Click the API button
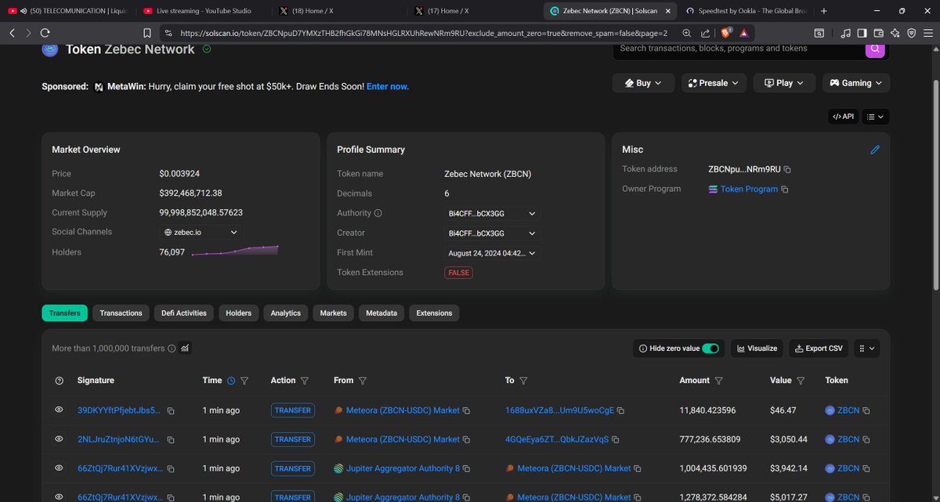This screenshot has width=940, height=502. (x=843, y=117)
